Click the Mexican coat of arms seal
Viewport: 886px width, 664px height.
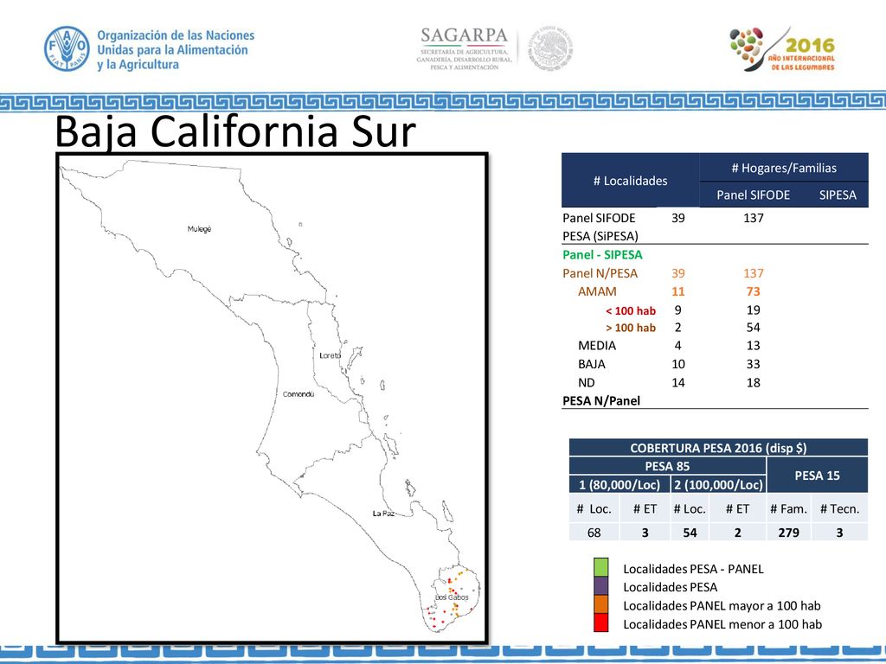(x=550, y=48)
